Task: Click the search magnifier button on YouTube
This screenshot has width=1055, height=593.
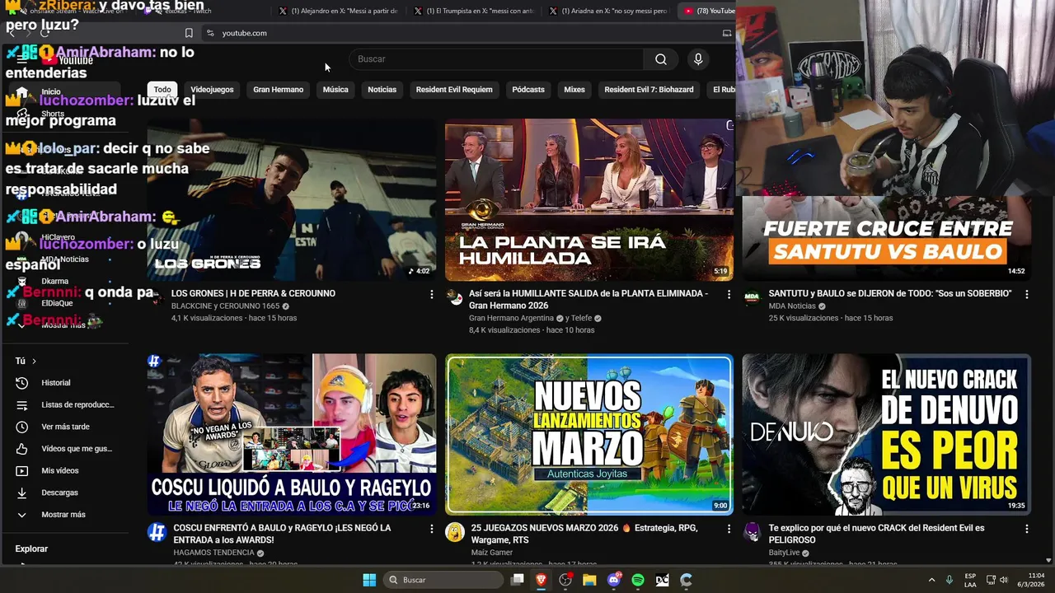Action: 661,59
